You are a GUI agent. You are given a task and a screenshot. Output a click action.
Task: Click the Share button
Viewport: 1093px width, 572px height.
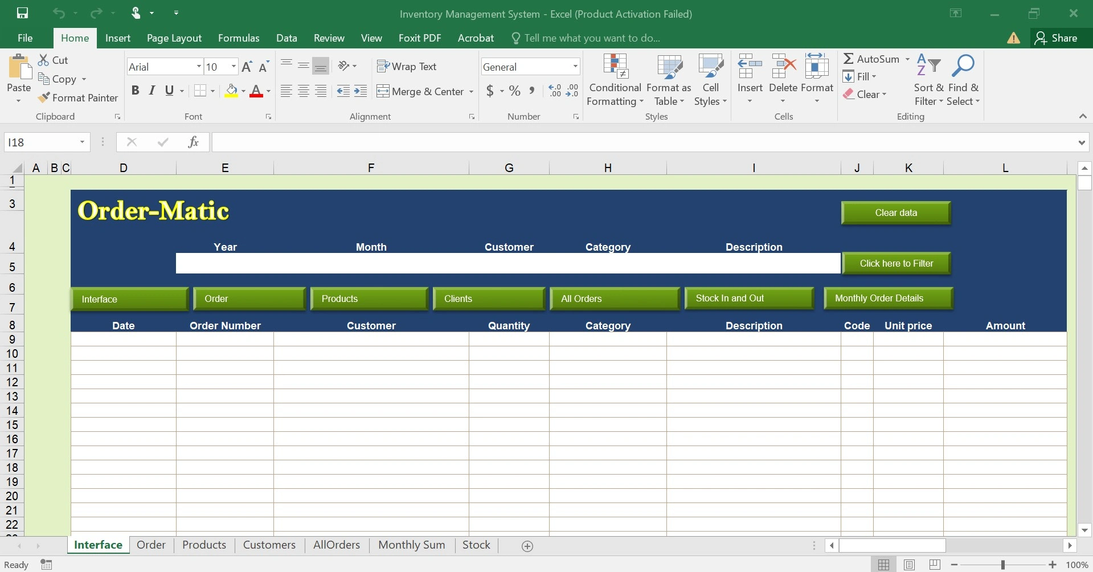point(1057,38)
